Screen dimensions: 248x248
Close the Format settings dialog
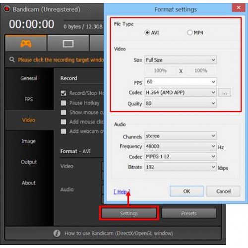[x=238, y=7]
